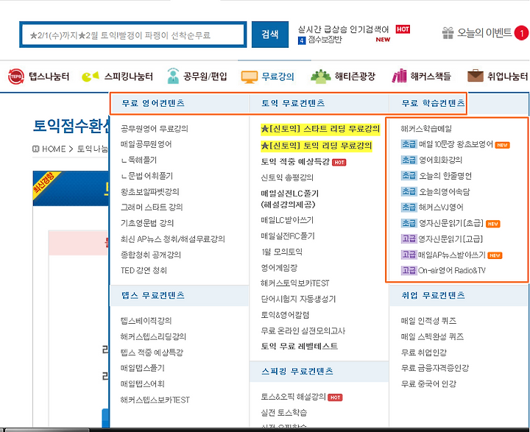
Task: Select ㄴ독해풀기 submenu item
Action: click(x=138, y=160)
